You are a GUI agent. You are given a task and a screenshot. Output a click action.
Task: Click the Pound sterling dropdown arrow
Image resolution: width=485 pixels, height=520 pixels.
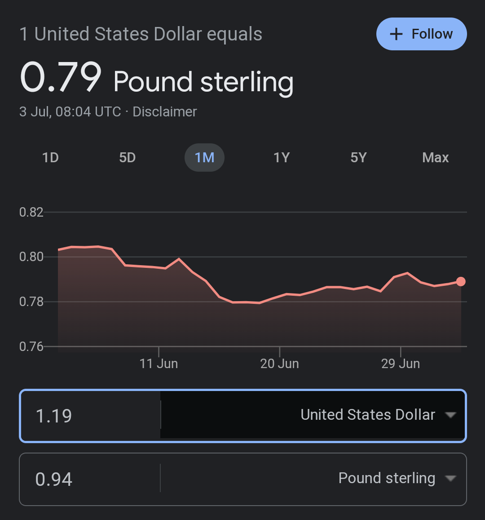(450, 478)
